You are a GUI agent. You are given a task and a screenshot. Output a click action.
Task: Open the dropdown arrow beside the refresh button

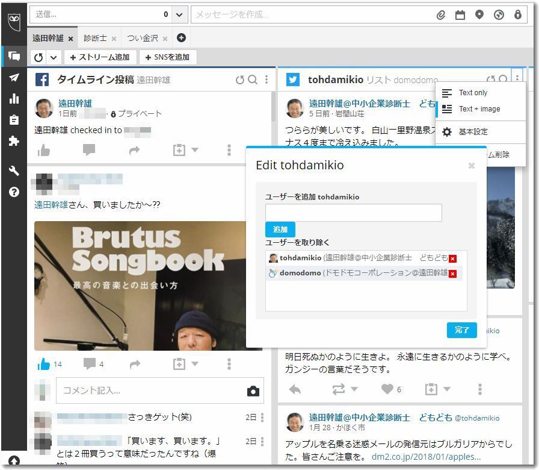[54, 57]
